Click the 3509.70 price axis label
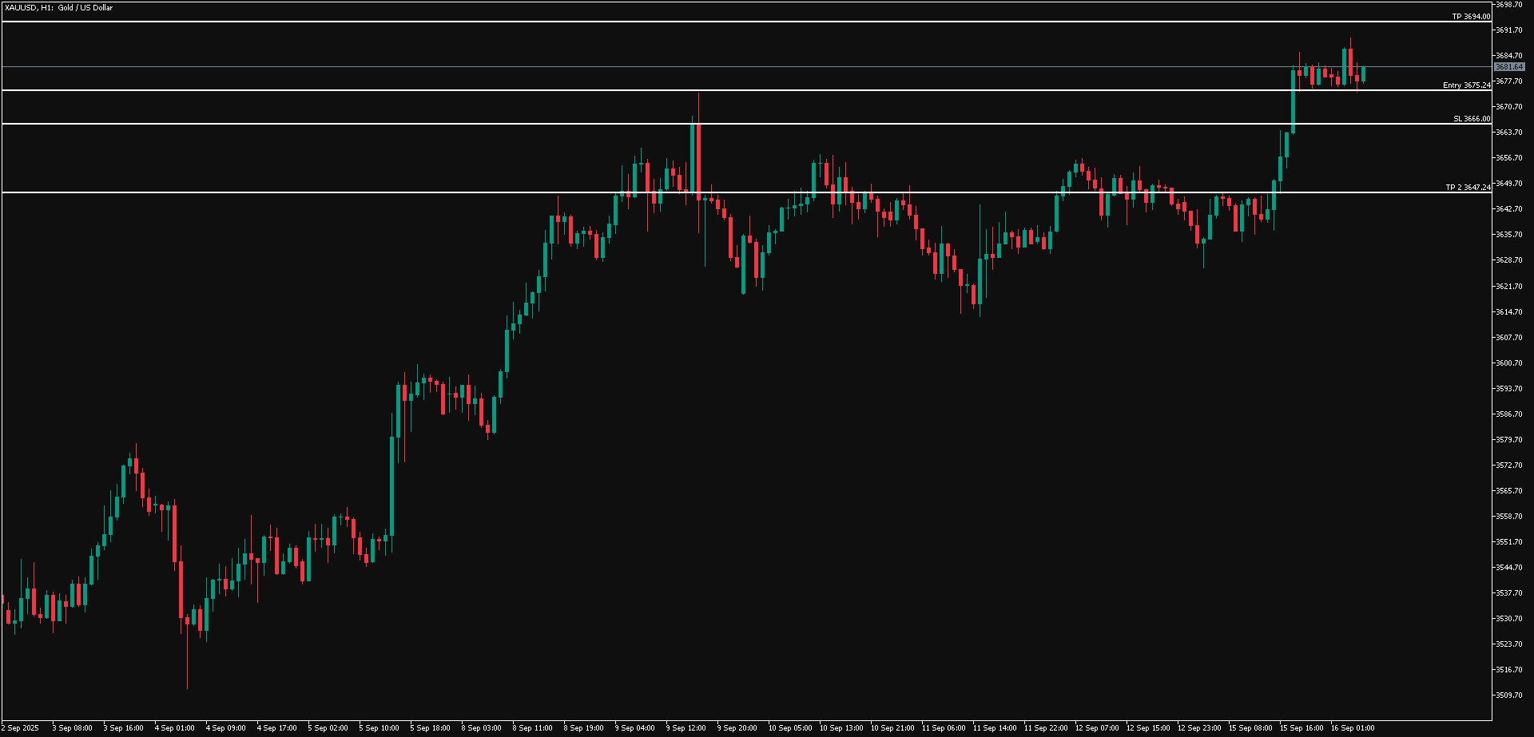The height and width of the screenshot is (737, 1534). (x=1508, y=695)
